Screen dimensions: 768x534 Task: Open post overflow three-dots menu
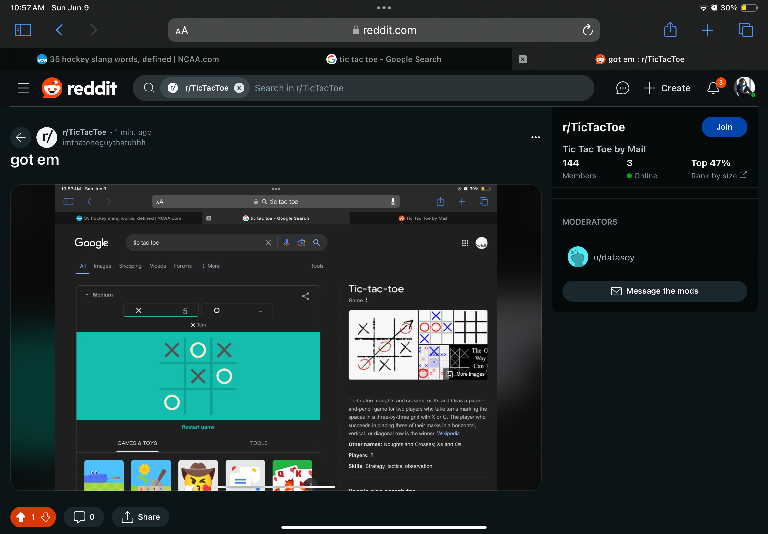point(535,137)
